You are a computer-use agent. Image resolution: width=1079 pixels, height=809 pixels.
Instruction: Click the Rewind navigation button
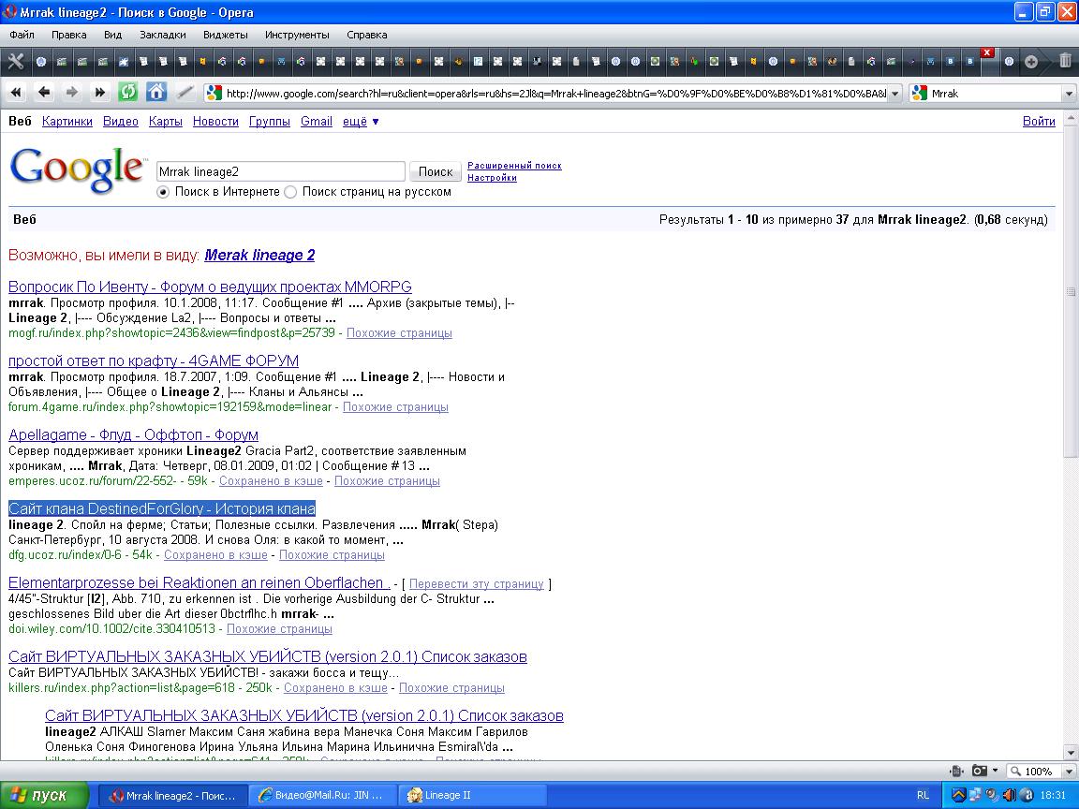17,92
